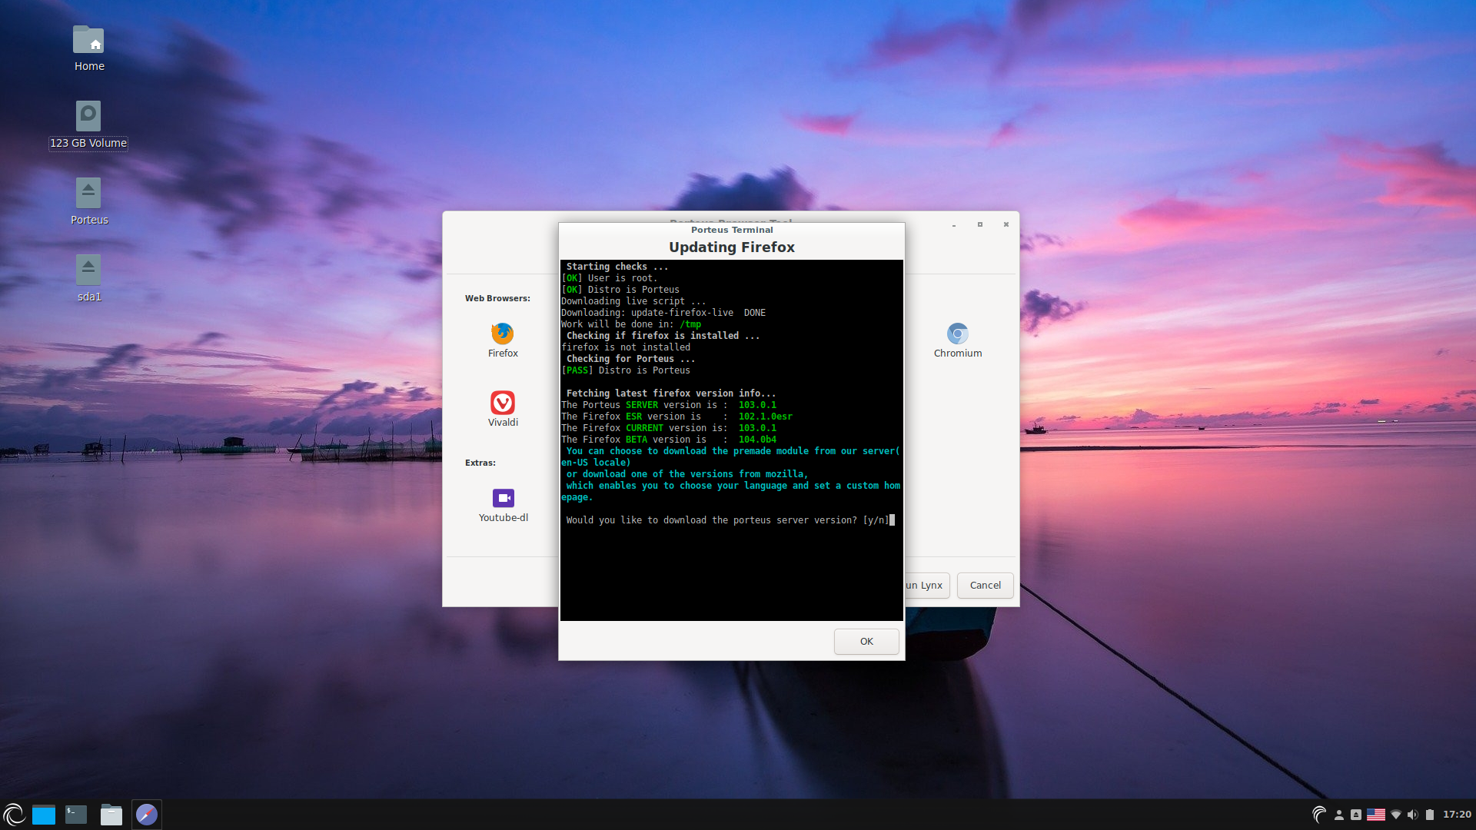
Task: Select the Firefox browser icon
Action: pos(503,334)
